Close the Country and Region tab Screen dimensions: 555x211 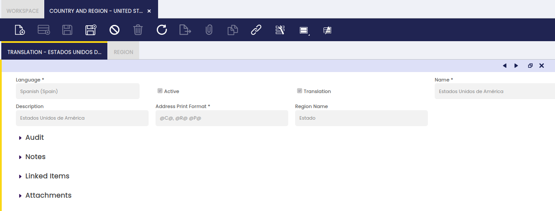[149, 11]
